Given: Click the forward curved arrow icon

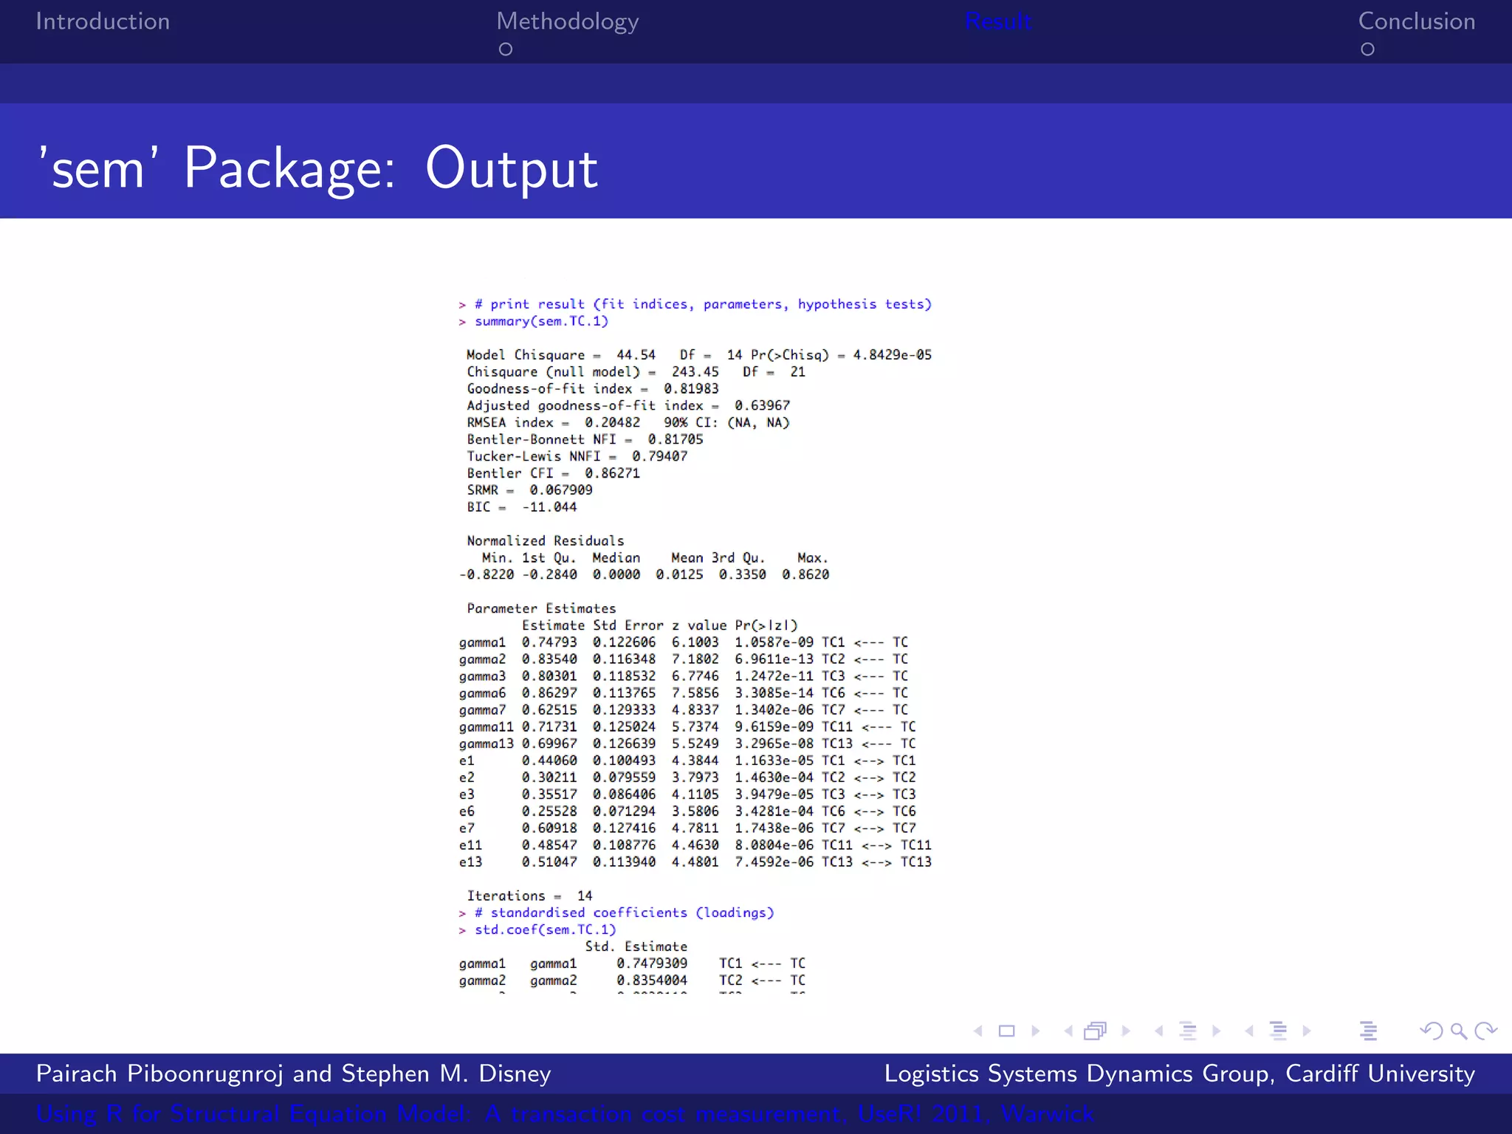Looking at the screenshot, I should (1485, 1031).
